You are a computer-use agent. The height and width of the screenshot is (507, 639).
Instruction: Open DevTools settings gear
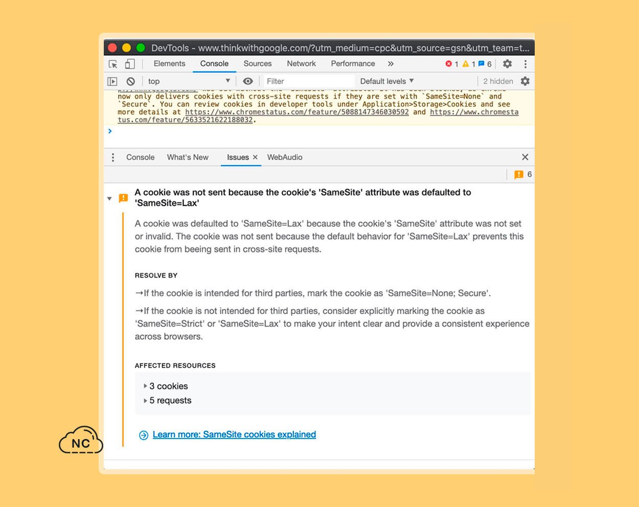(x=507, y=64)
